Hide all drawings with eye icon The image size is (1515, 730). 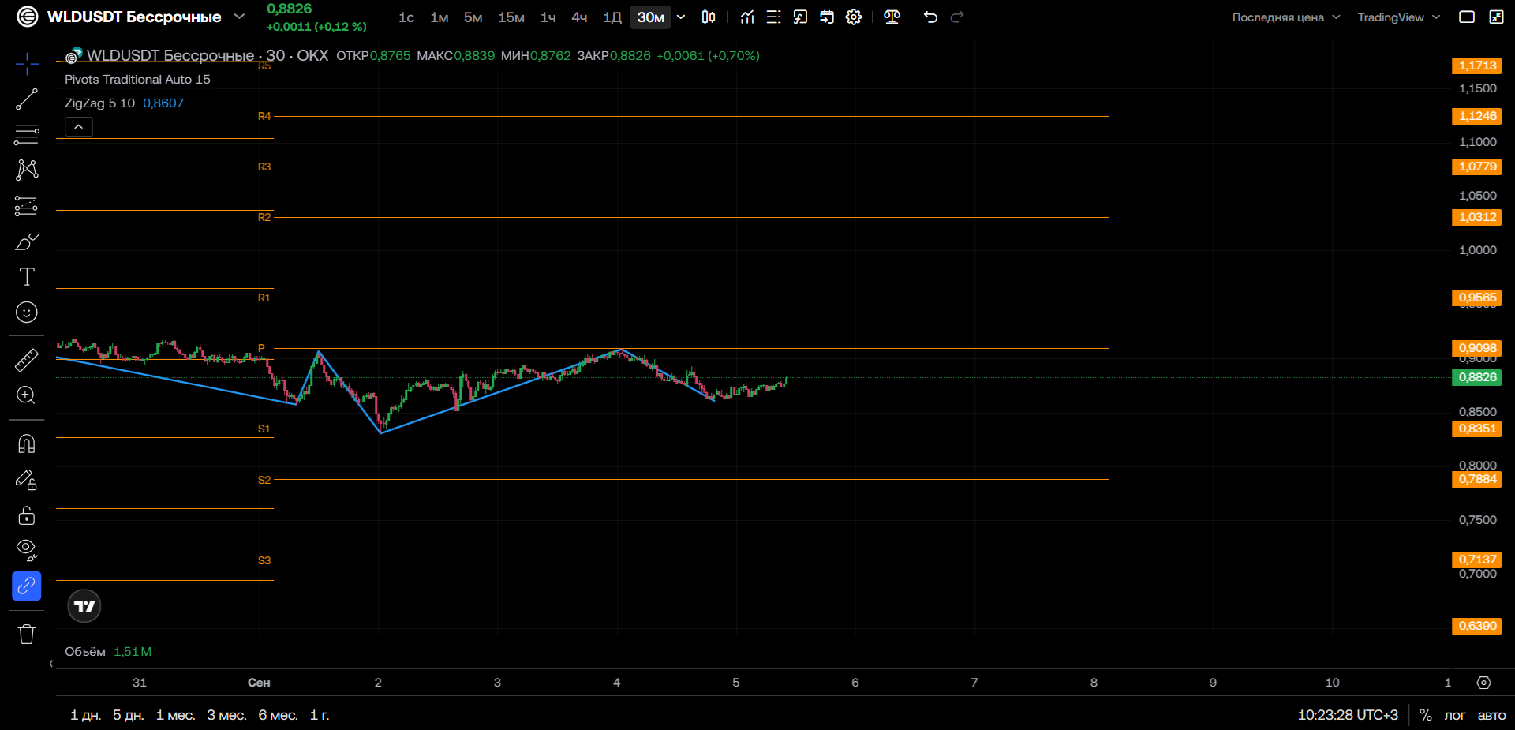[x=26, y=549]
